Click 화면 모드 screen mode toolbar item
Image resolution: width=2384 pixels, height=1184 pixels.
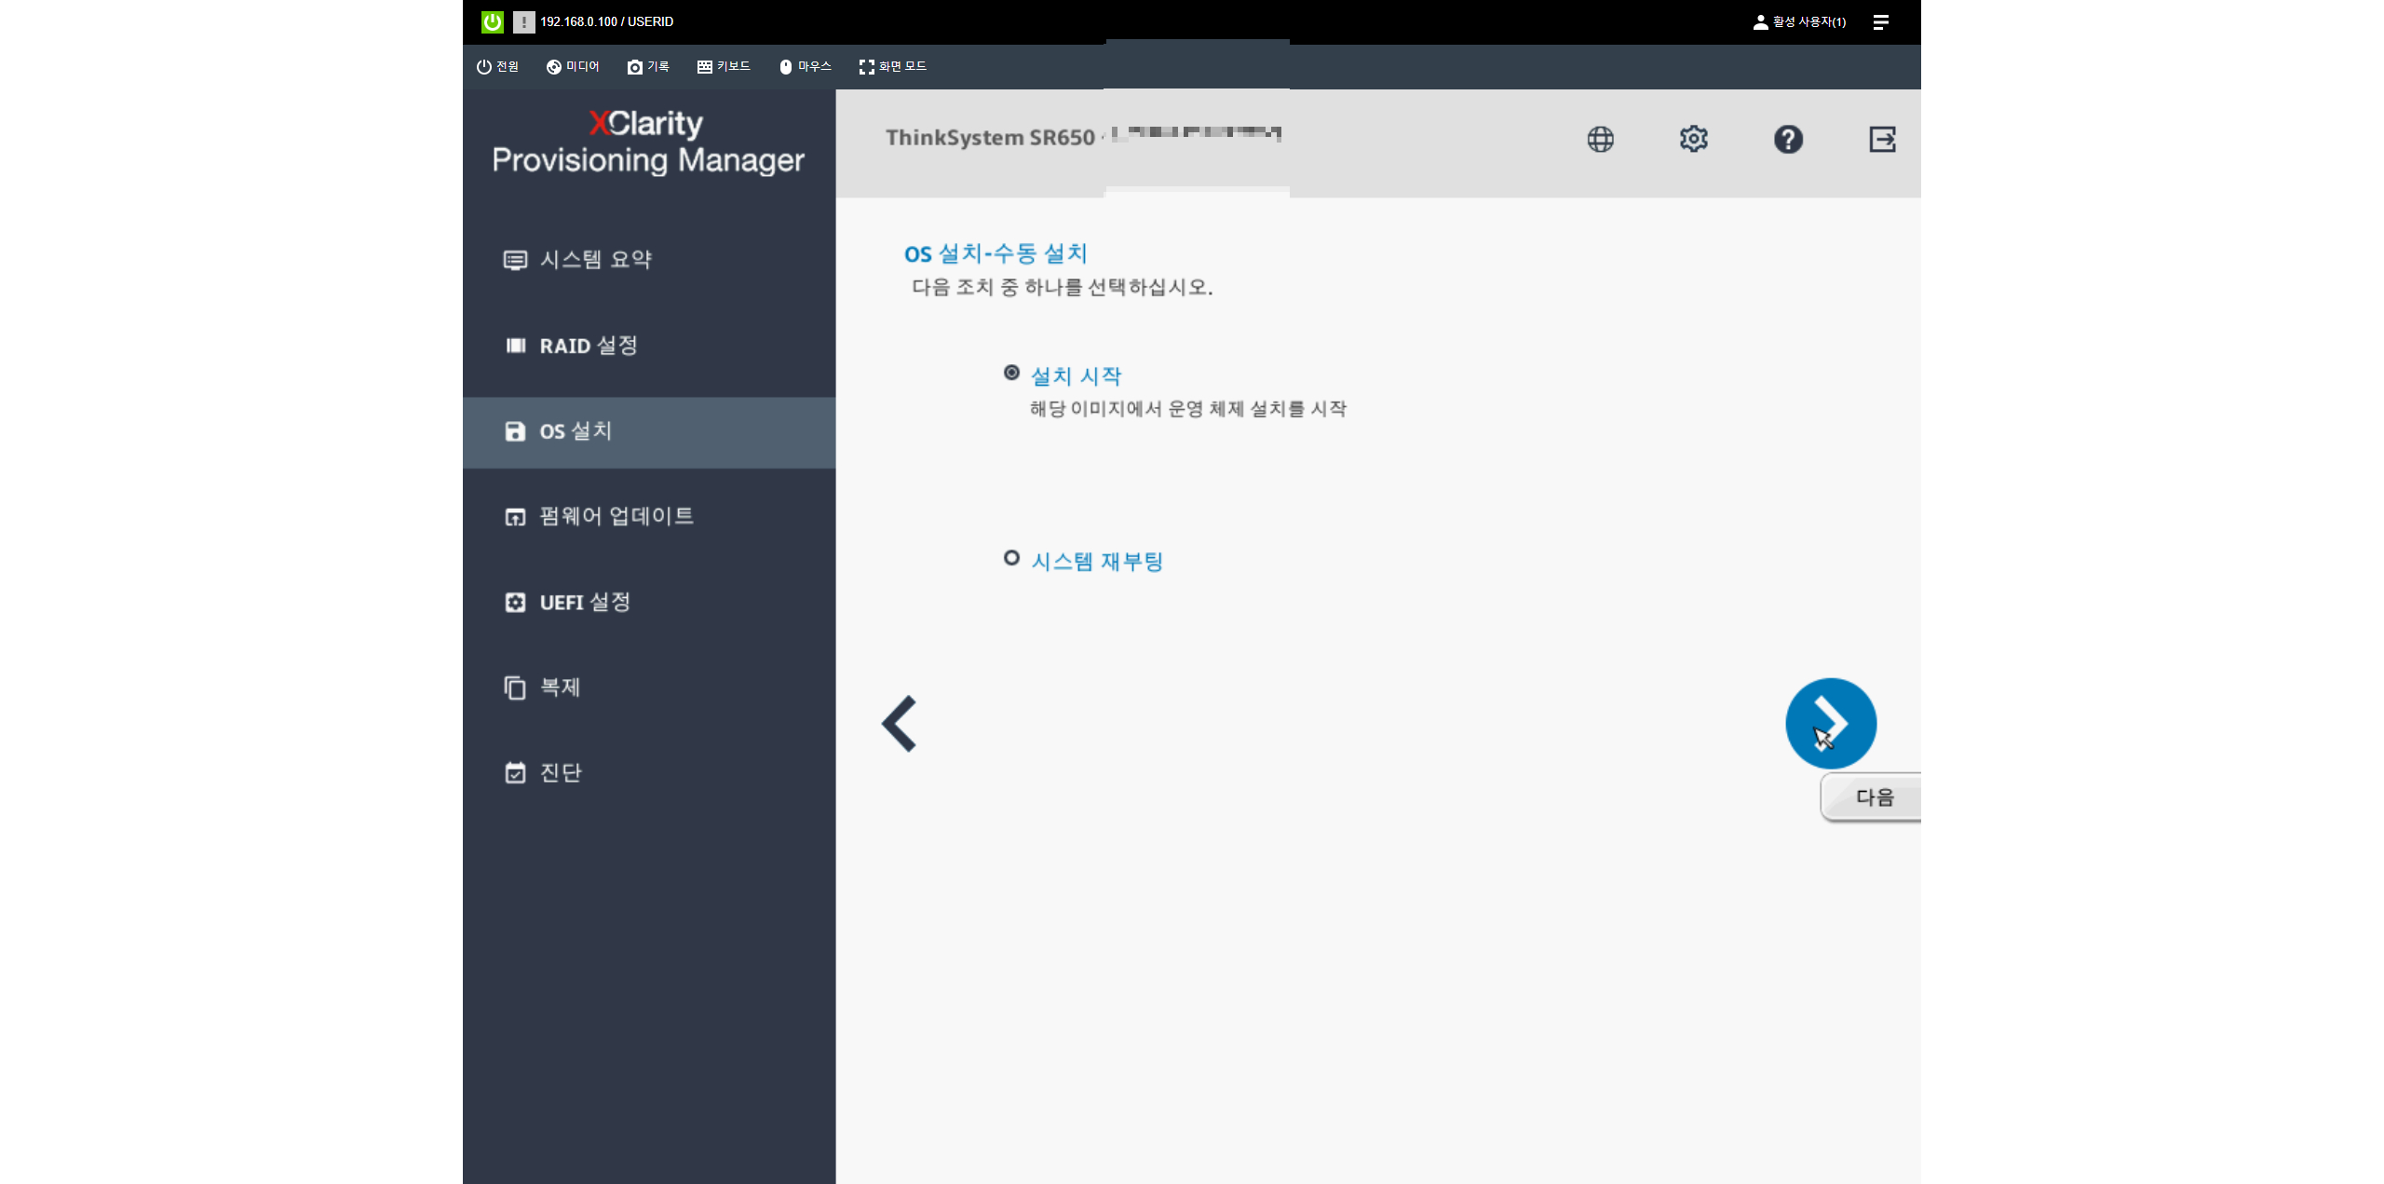click(x=892, y=66)
